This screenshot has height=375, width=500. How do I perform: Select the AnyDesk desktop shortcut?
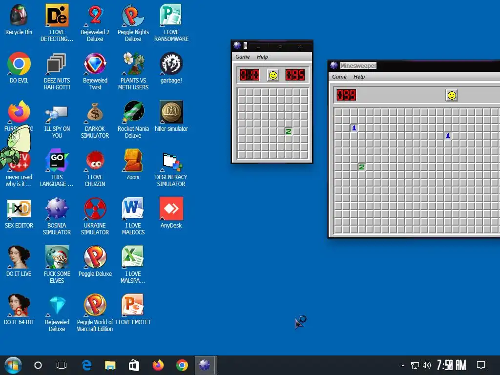click(171, 209)
